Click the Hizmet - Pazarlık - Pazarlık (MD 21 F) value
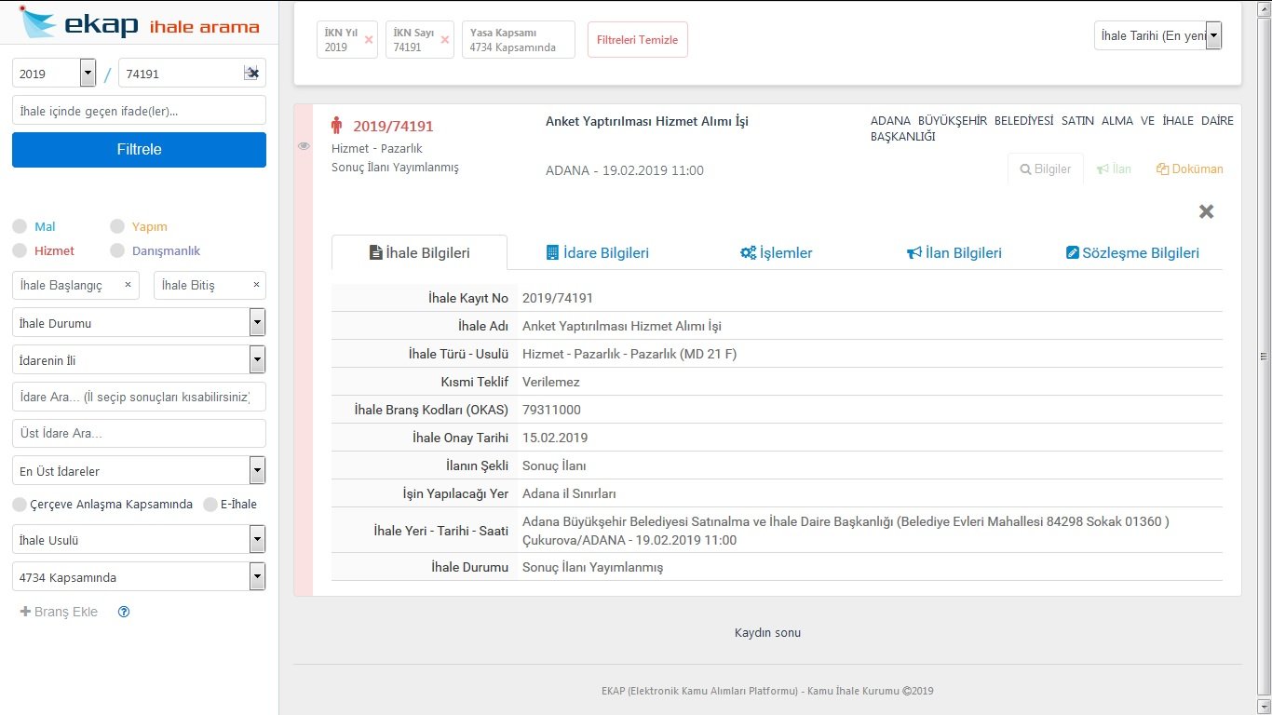 [x=629, y=354]
